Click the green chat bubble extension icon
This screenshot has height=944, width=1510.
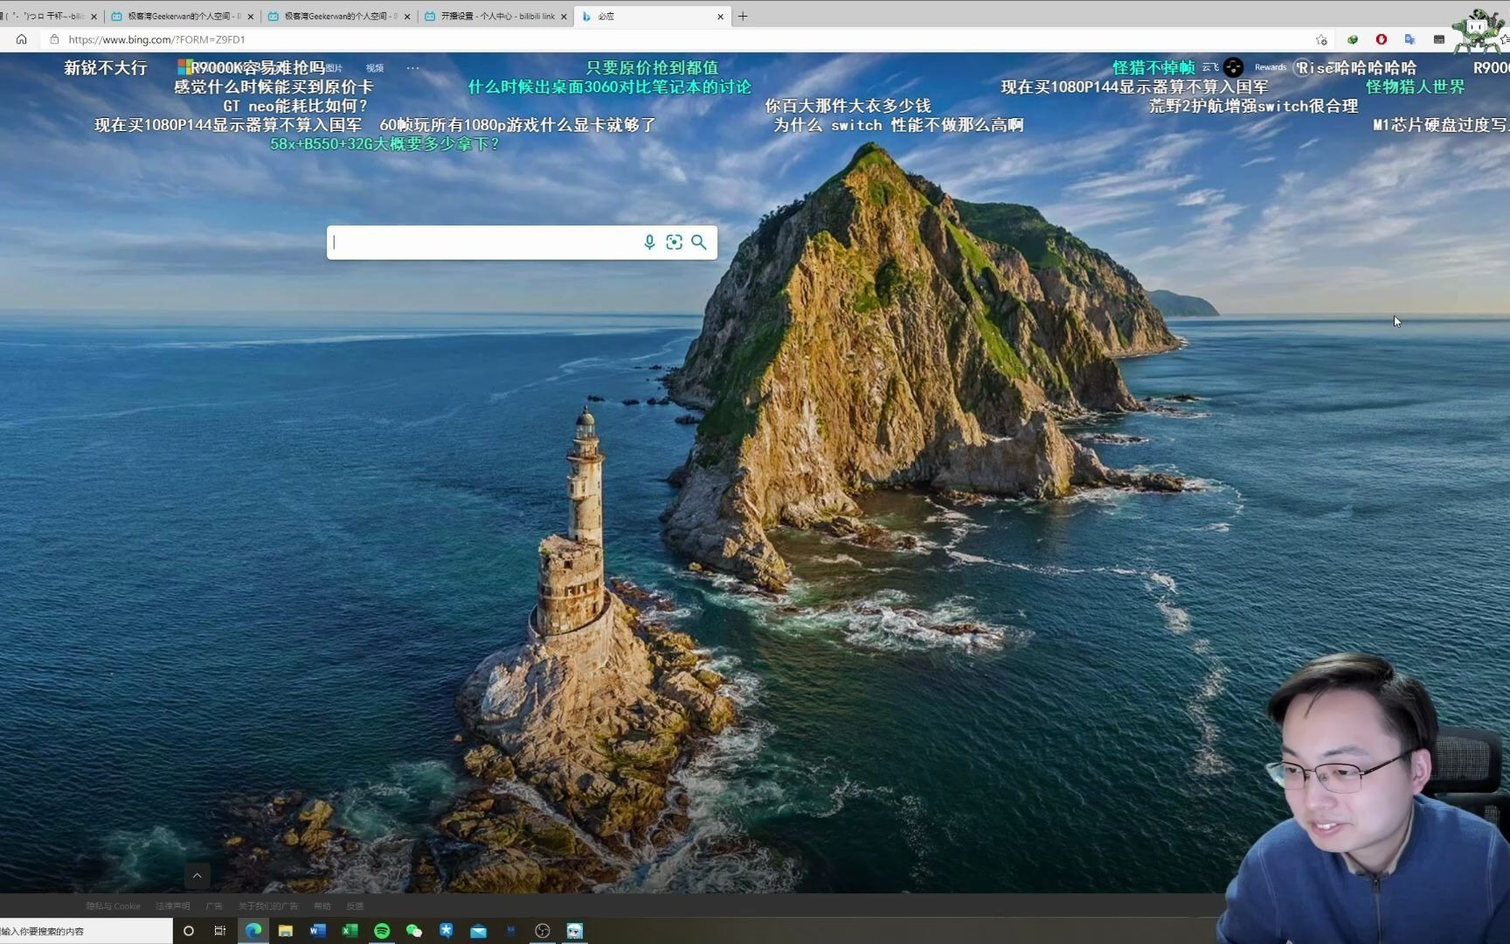(1353, 39)
